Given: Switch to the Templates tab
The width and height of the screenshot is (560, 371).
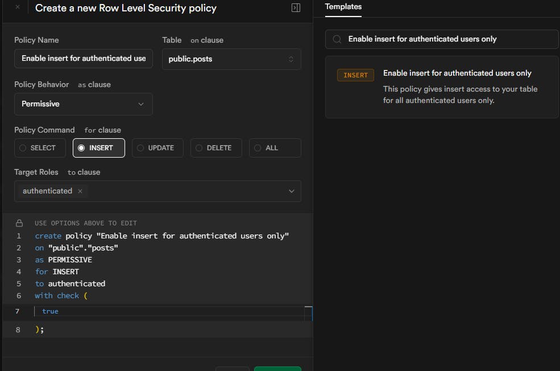Looking at the screenshot, I should click(x=343, y=7).
